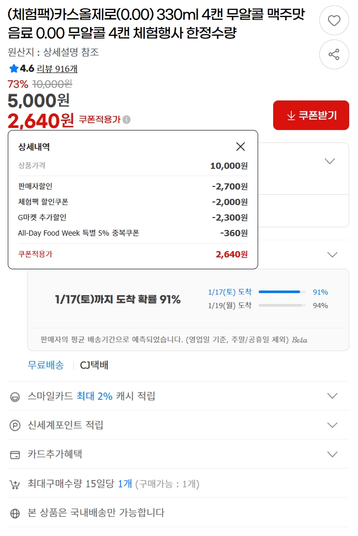
Task: Click the 스마일카드 smile icon
Action: coord(15,397)
